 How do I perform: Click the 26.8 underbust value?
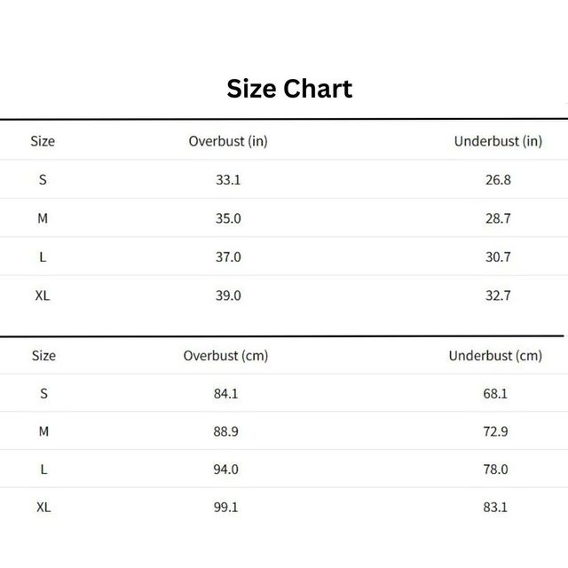pos(498,179)
